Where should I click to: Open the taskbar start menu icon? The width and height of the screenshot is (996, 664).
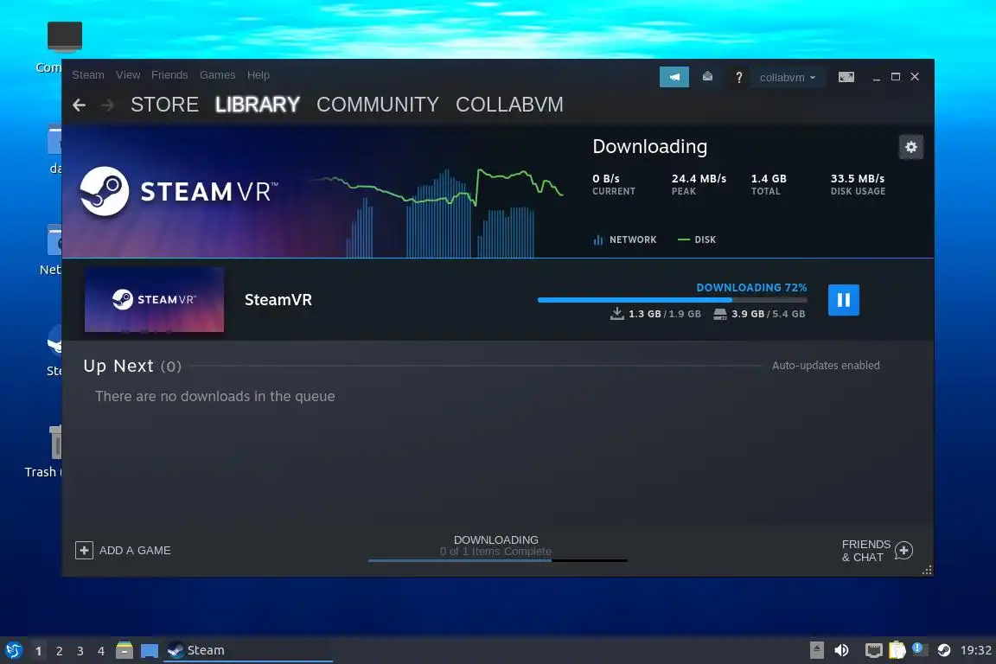(13, 650)
